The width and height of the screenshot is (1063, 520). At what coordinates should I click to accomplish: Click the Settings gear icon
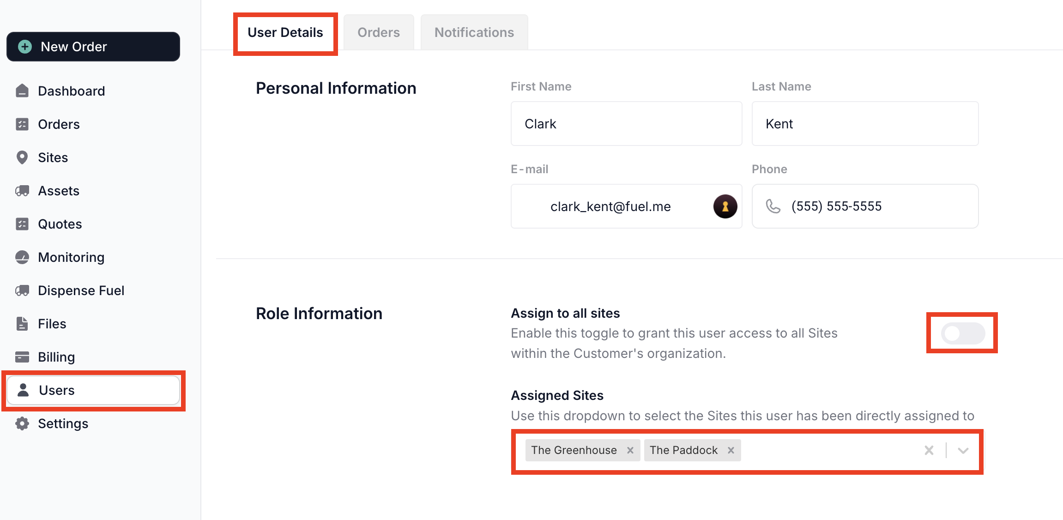[x=22, y=423]
